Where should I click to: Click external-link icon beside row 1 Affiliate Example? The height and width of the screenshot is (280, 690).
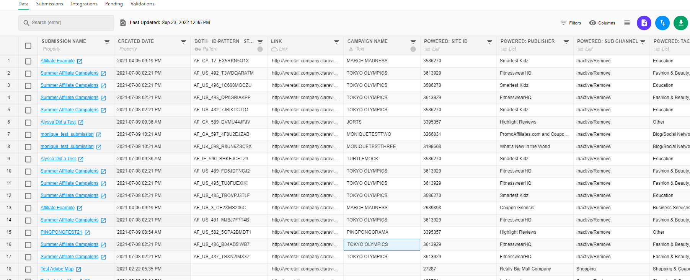coord(80,61)
